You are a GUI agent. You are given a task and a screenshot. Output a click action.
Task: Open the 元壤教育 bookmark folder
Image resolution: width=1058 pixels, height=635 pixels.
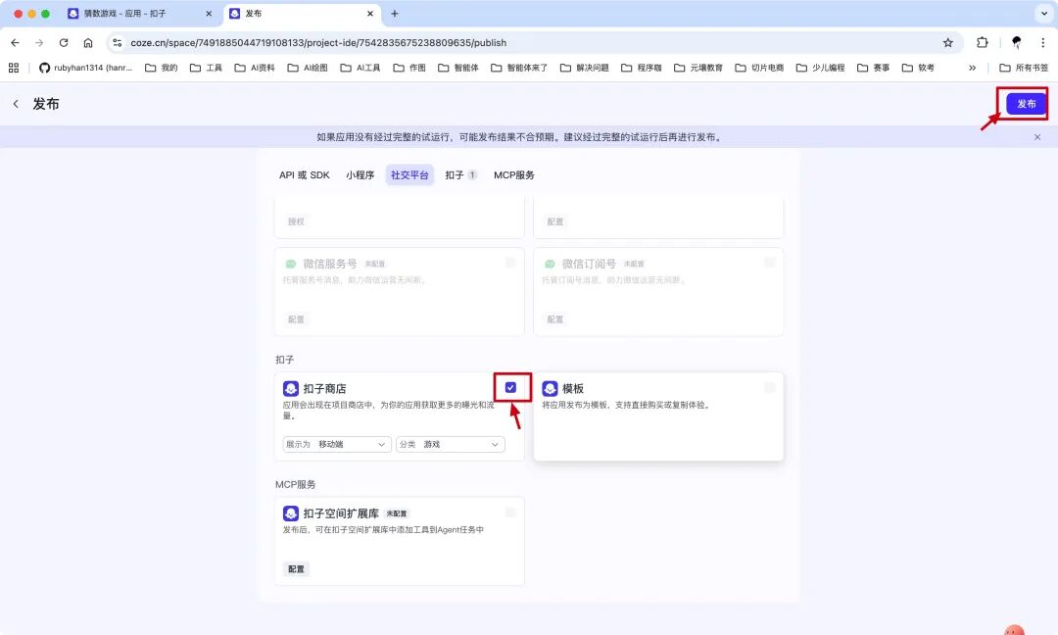click(698, 68)
